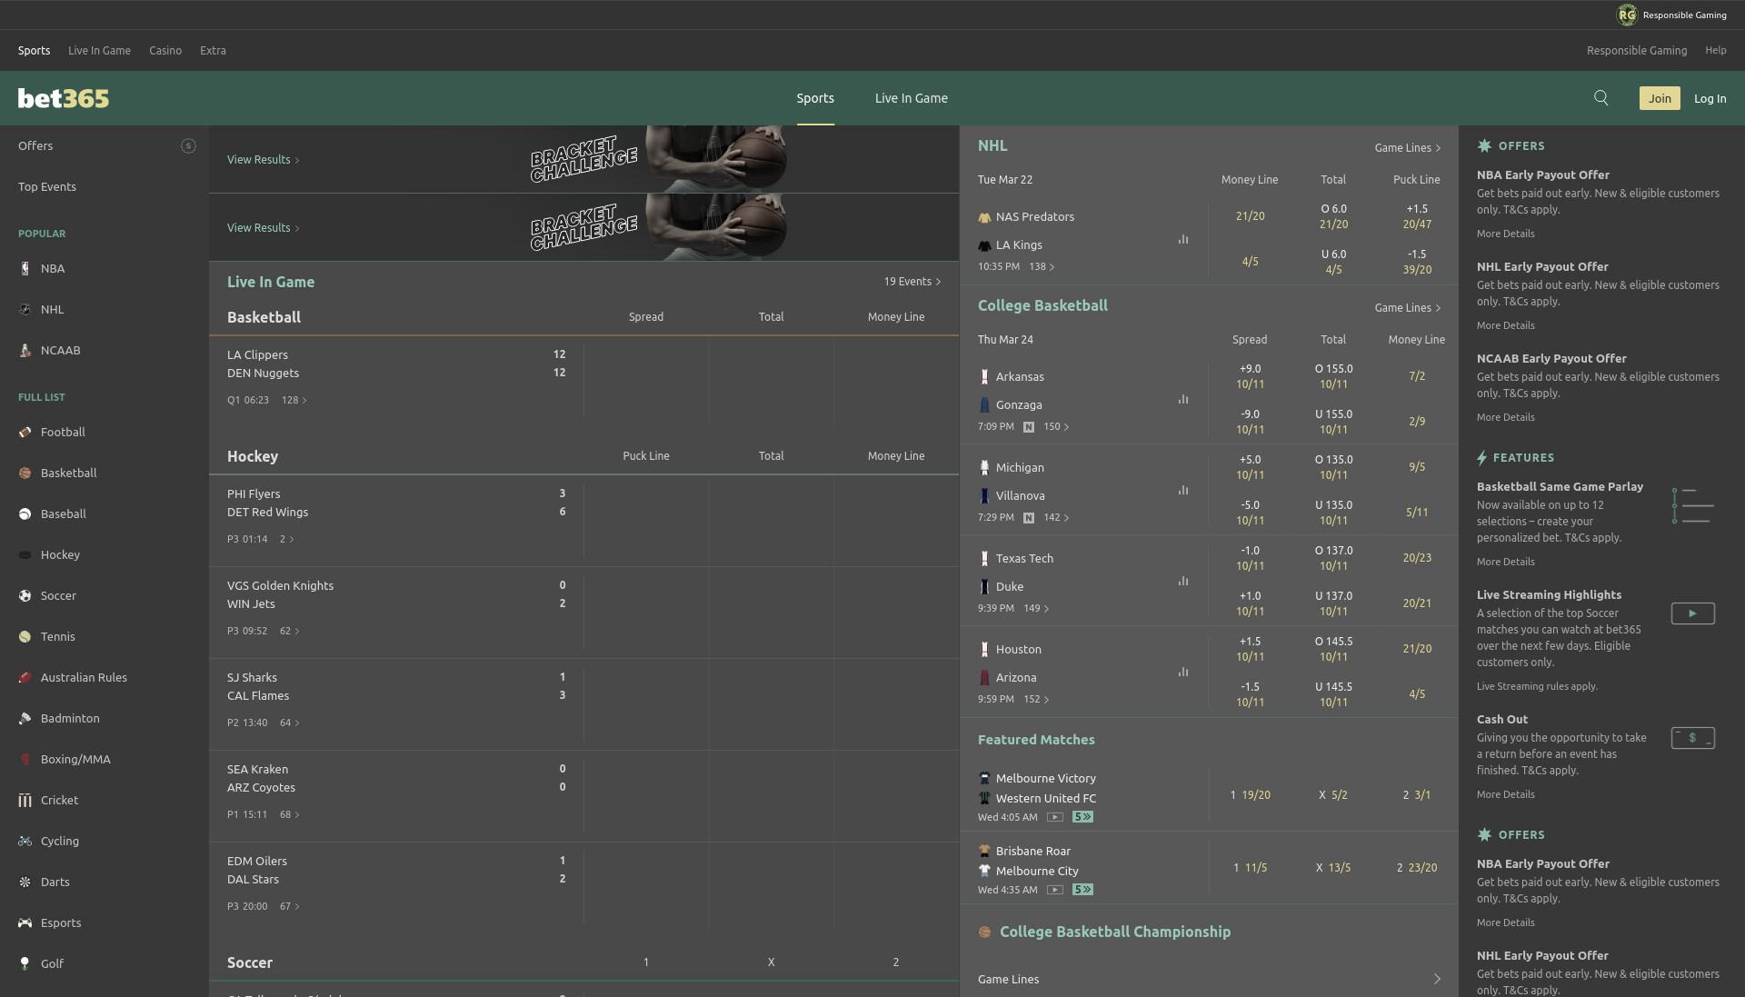Switch to Live In Game header tab

coord(912,98)
